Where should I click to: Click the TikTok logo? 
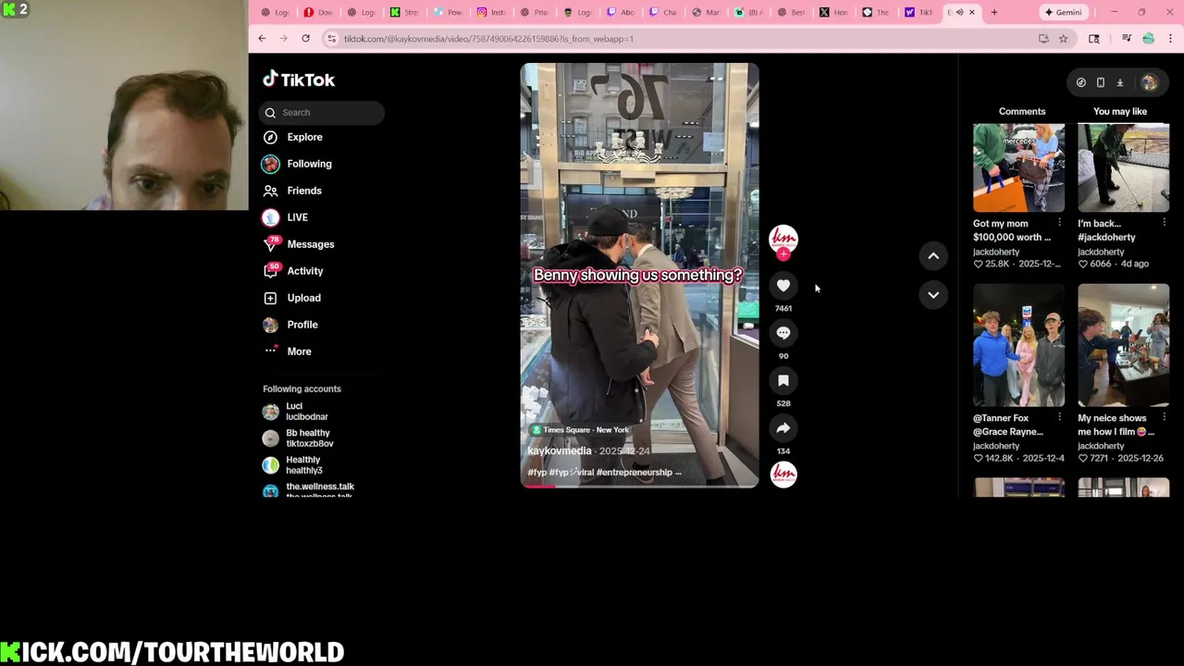298,80
